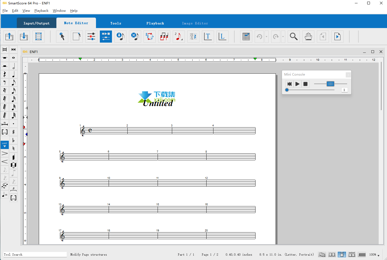Open the guitar fretboard grid tool
This screenshot has height=260, width=387.
(246, 37)
